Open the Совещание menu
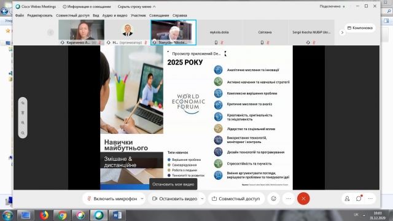393x221 pixels. coord(159,15)
